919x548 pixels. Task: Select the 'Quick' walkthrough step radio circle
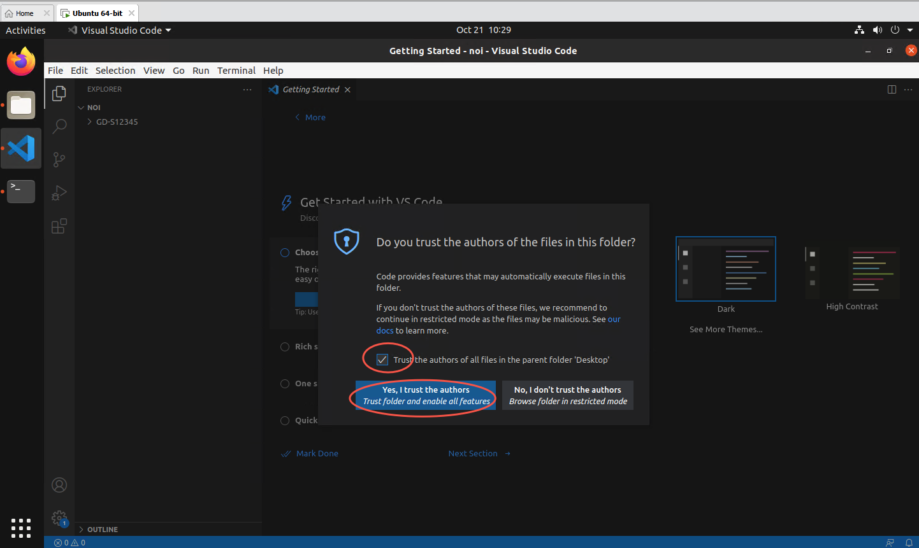tap(285, 421)
